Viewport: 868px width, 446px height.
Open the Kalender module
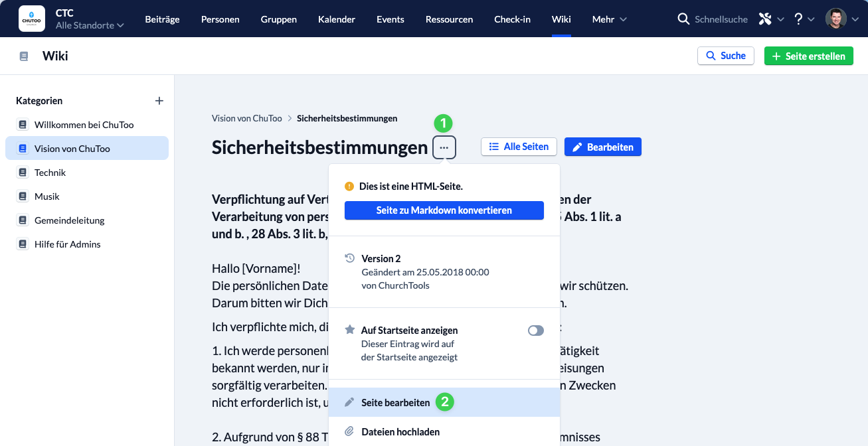[x=337, y=19]
